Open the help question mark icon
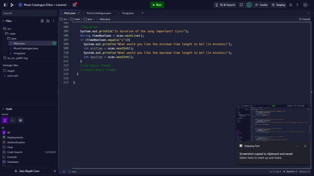 coord(297,5)
